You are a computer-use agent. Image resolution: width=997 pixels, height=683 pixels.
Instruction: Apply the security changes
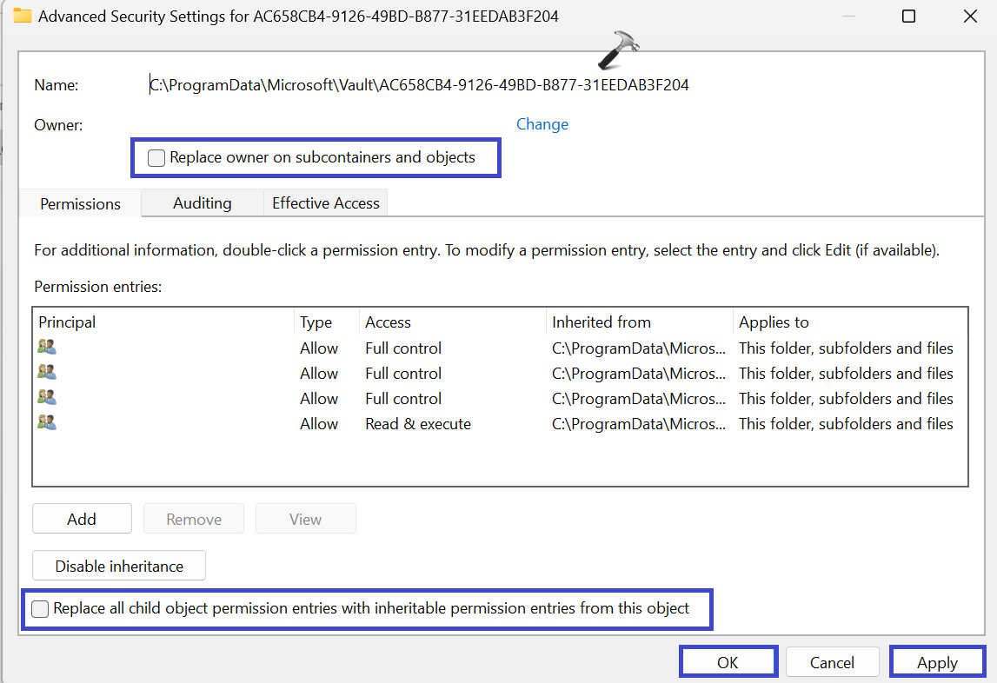(937, 662)
